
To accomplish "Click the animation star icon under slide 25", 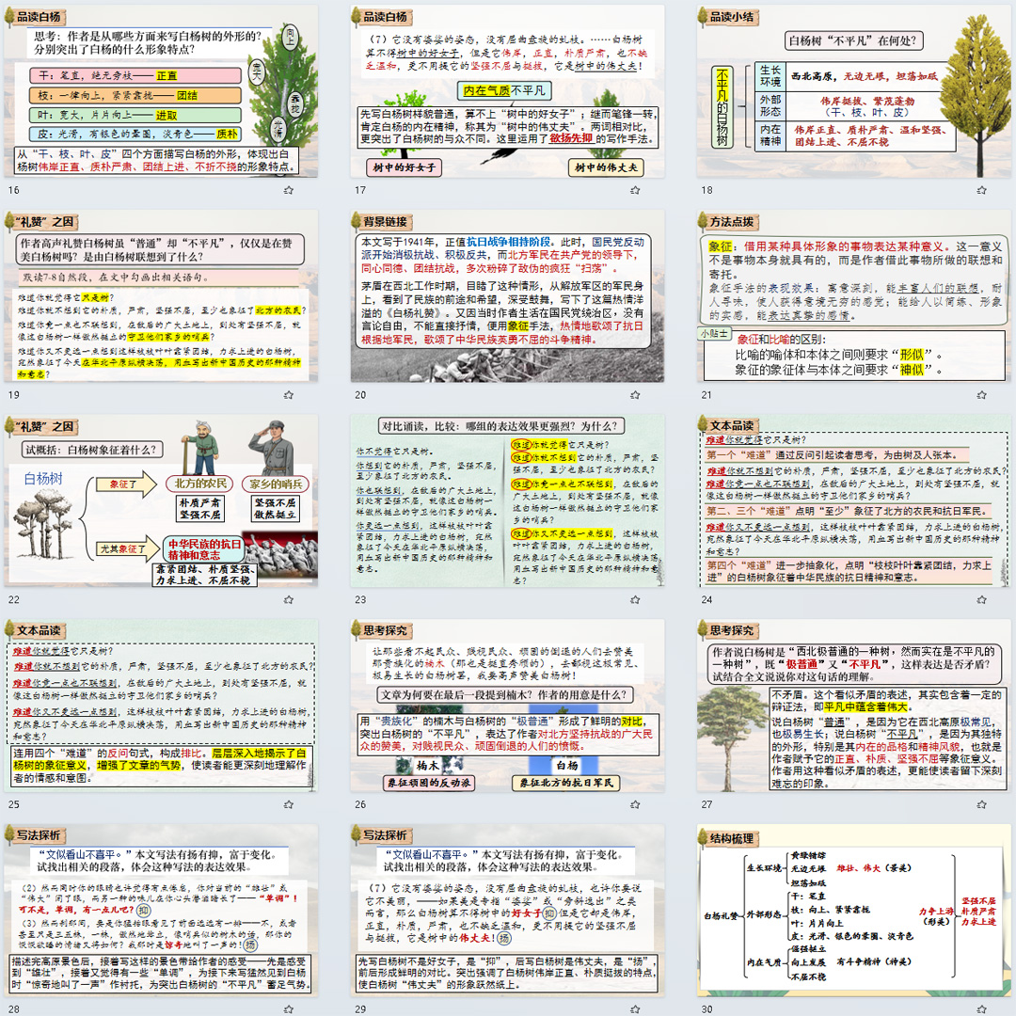I will tap(289, 804).
